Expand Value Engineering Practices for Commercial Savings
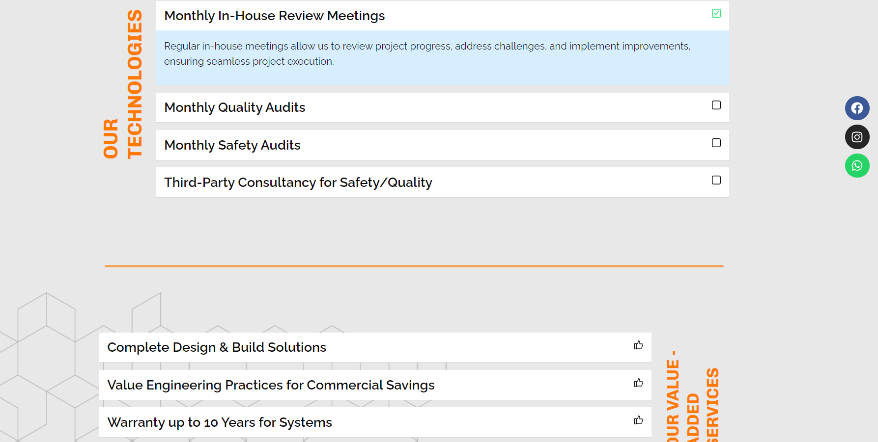 tap(270, 385)
